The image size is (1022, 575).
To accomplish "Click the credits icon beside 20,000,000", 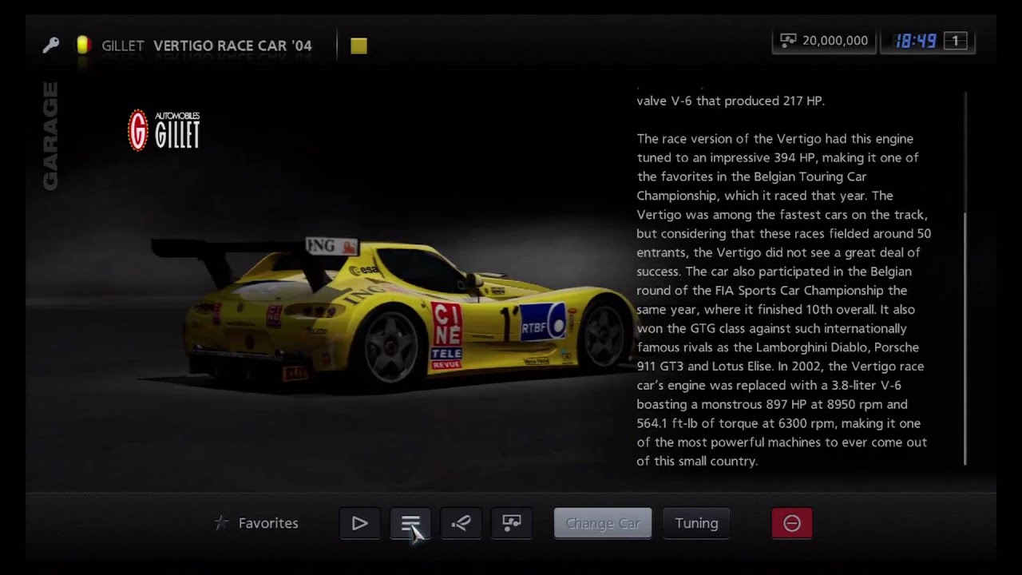I will click(x=788, y=41).
